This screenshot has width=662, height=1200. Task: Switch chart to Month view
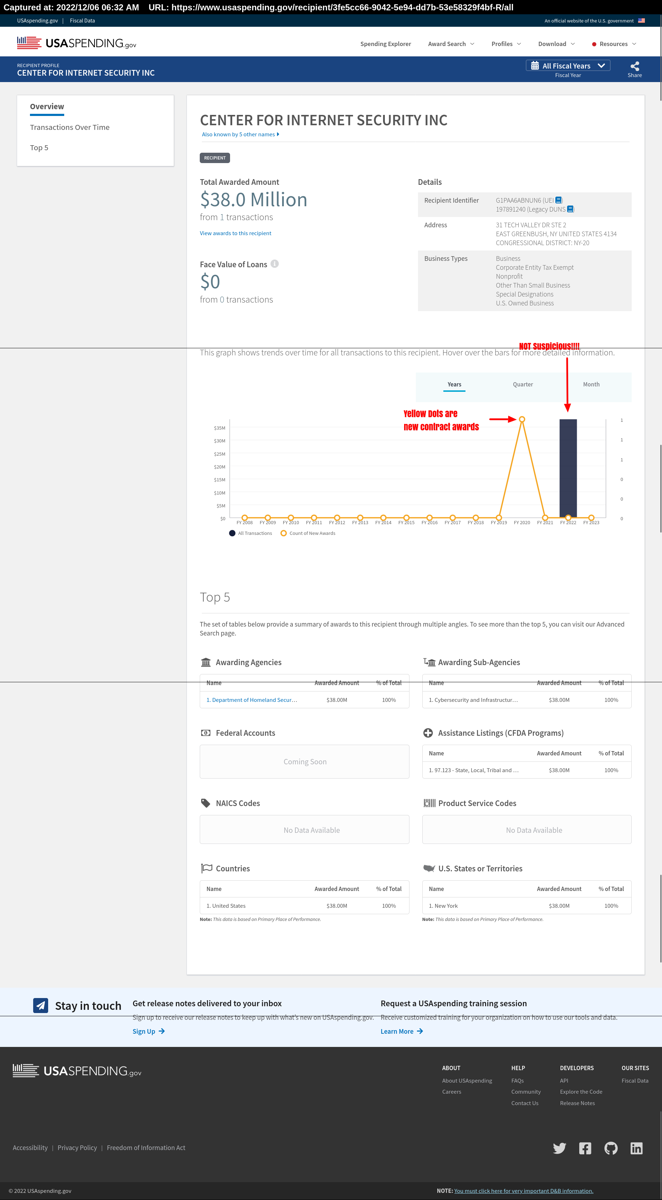[x=591, y=384]
